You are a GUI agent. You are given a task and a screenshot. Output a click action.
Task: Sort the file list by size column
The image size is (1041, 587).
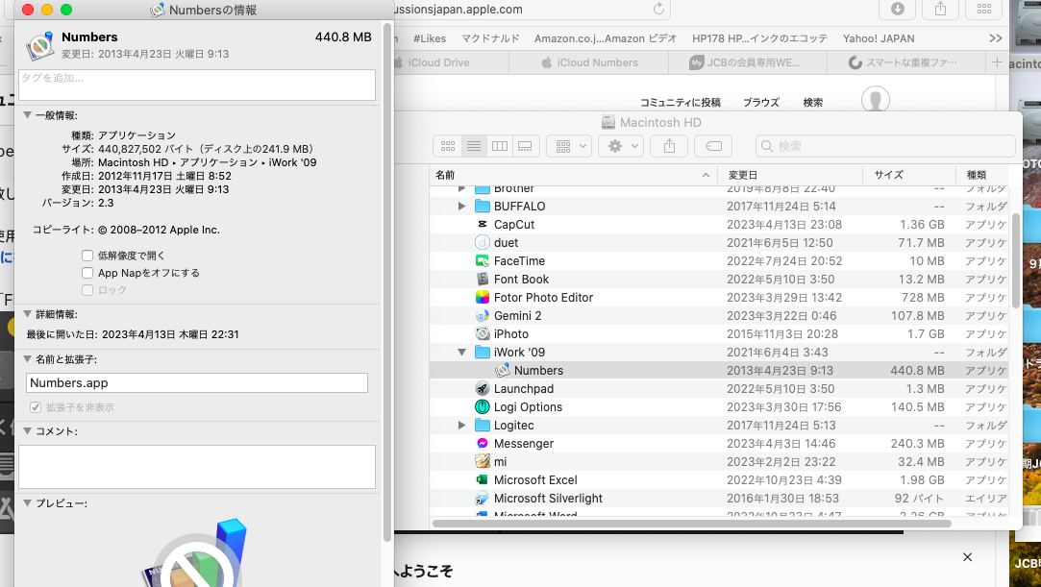(x=888, y=175)
